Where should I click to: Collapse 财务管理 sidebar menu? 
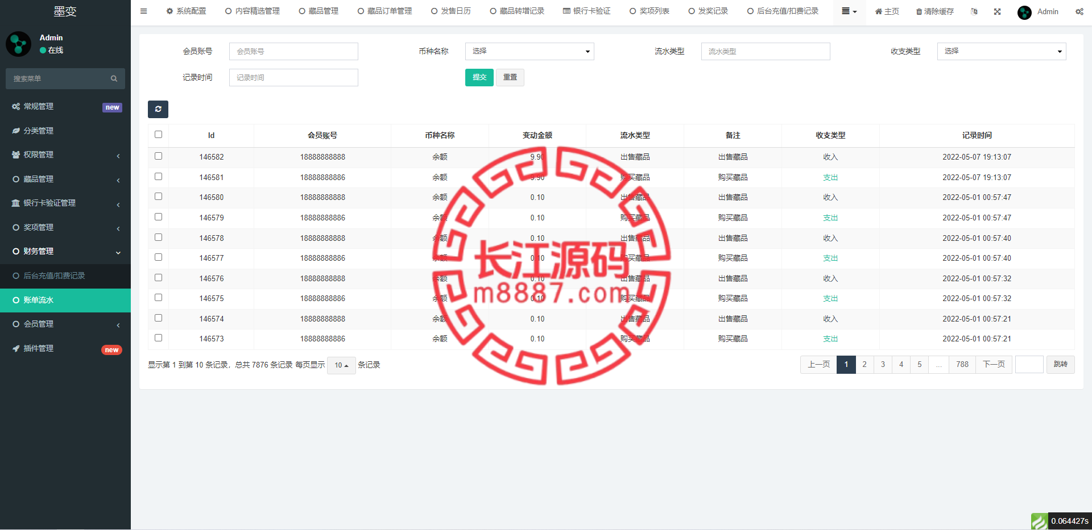(x=65, y=251)
